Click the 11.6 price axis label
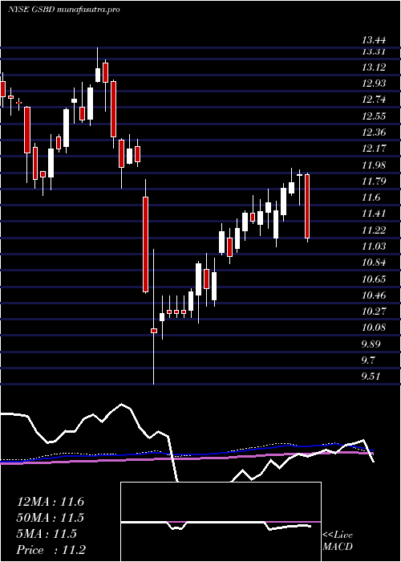The height and width of the screenshot is (562, 401). coord(371,198)
